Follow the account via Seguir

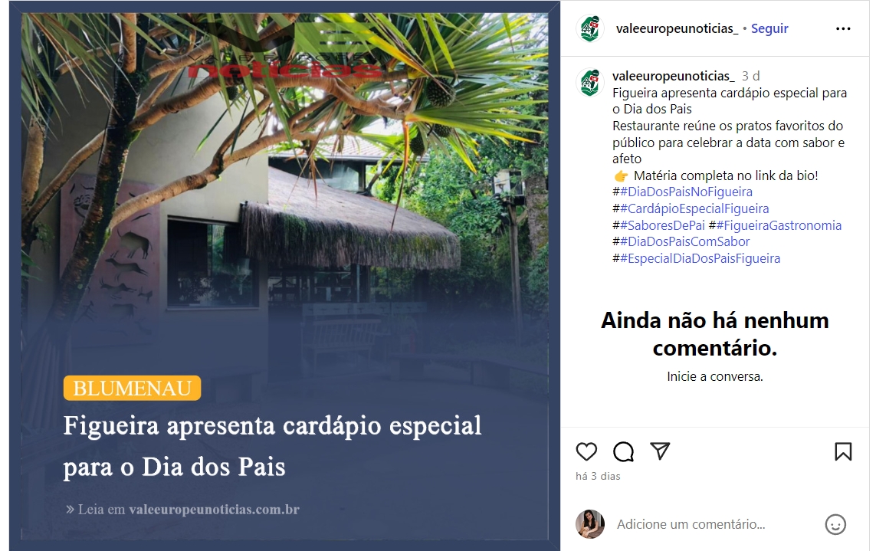[x=769, y=28]
